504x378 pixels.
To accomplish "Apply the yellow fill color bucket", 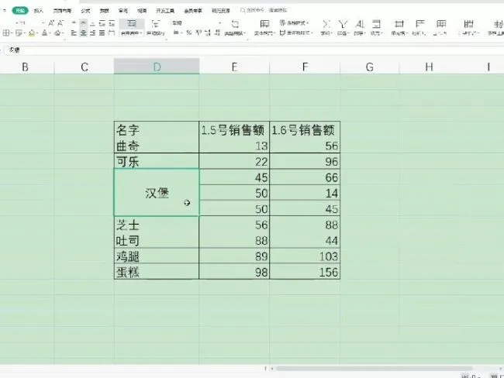I will 32,33.
